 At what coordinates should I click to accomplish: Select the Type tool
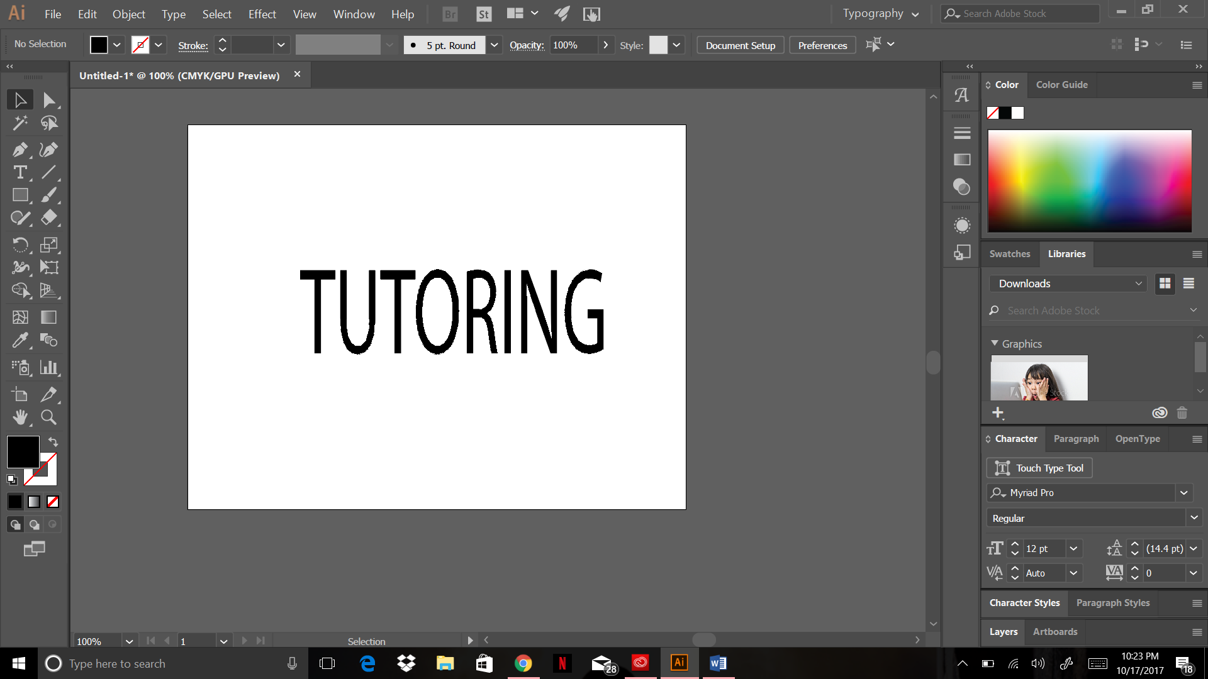tap(20, 172)
